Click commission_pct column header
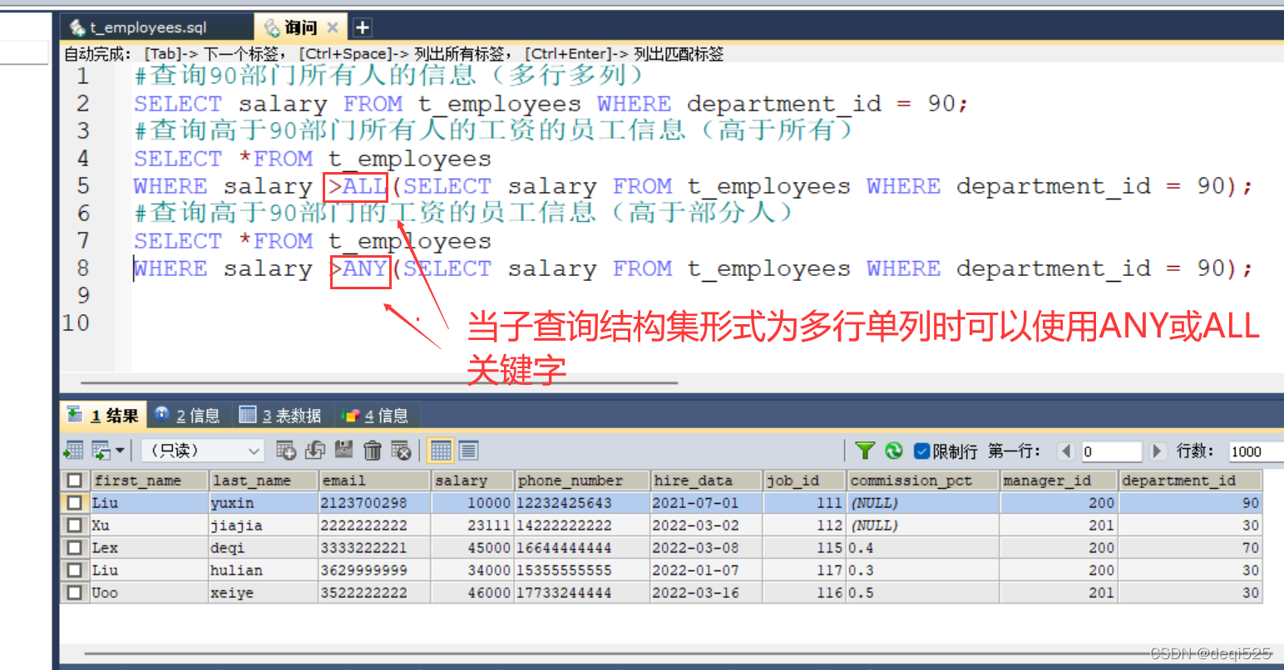 click(x=923, y=480)
